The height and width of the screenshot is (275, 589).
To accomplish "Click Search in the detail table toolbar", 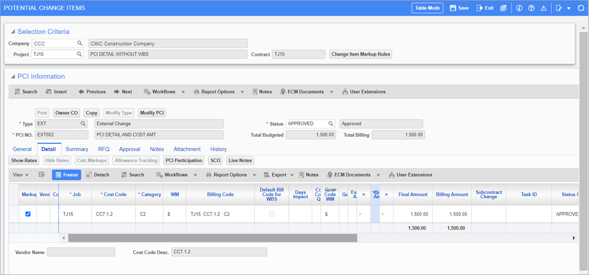I will point(132,175).
